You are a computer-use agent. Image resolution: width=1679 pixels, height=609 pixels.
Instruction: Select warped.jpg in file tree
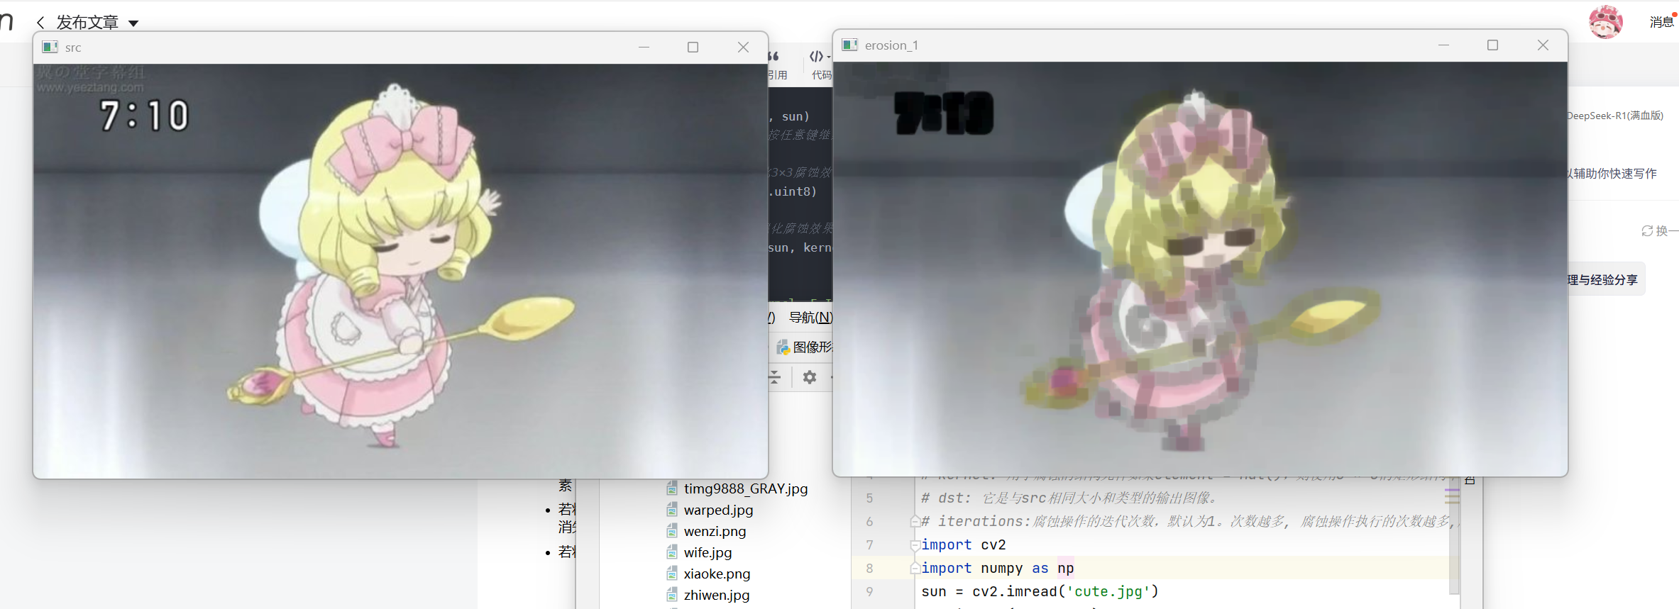tap(718, 510)
